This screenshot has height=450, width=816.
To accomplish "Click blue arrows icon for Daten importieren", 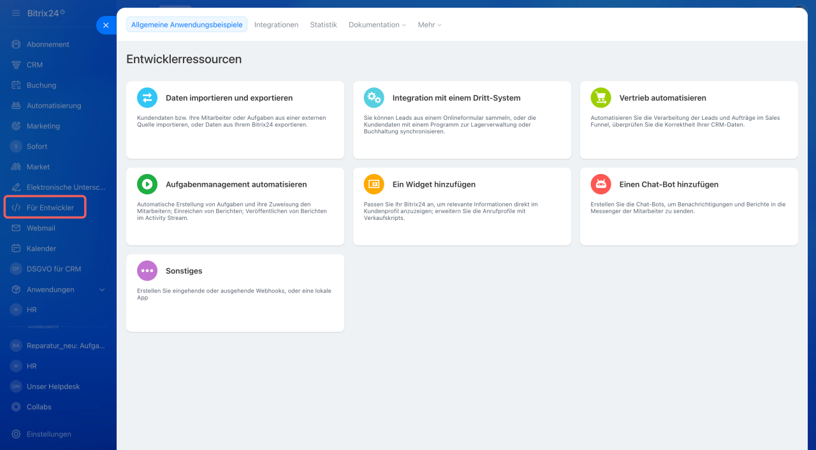I will [x=147, y=98].
